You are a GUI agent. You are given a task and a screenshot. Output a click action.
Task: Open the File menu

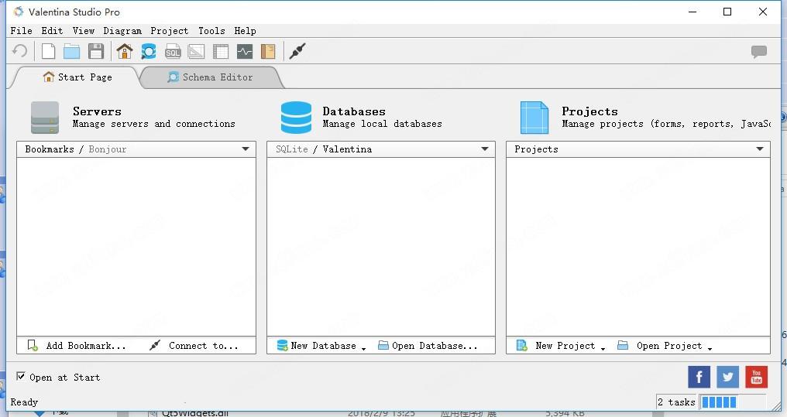(21, 31)
